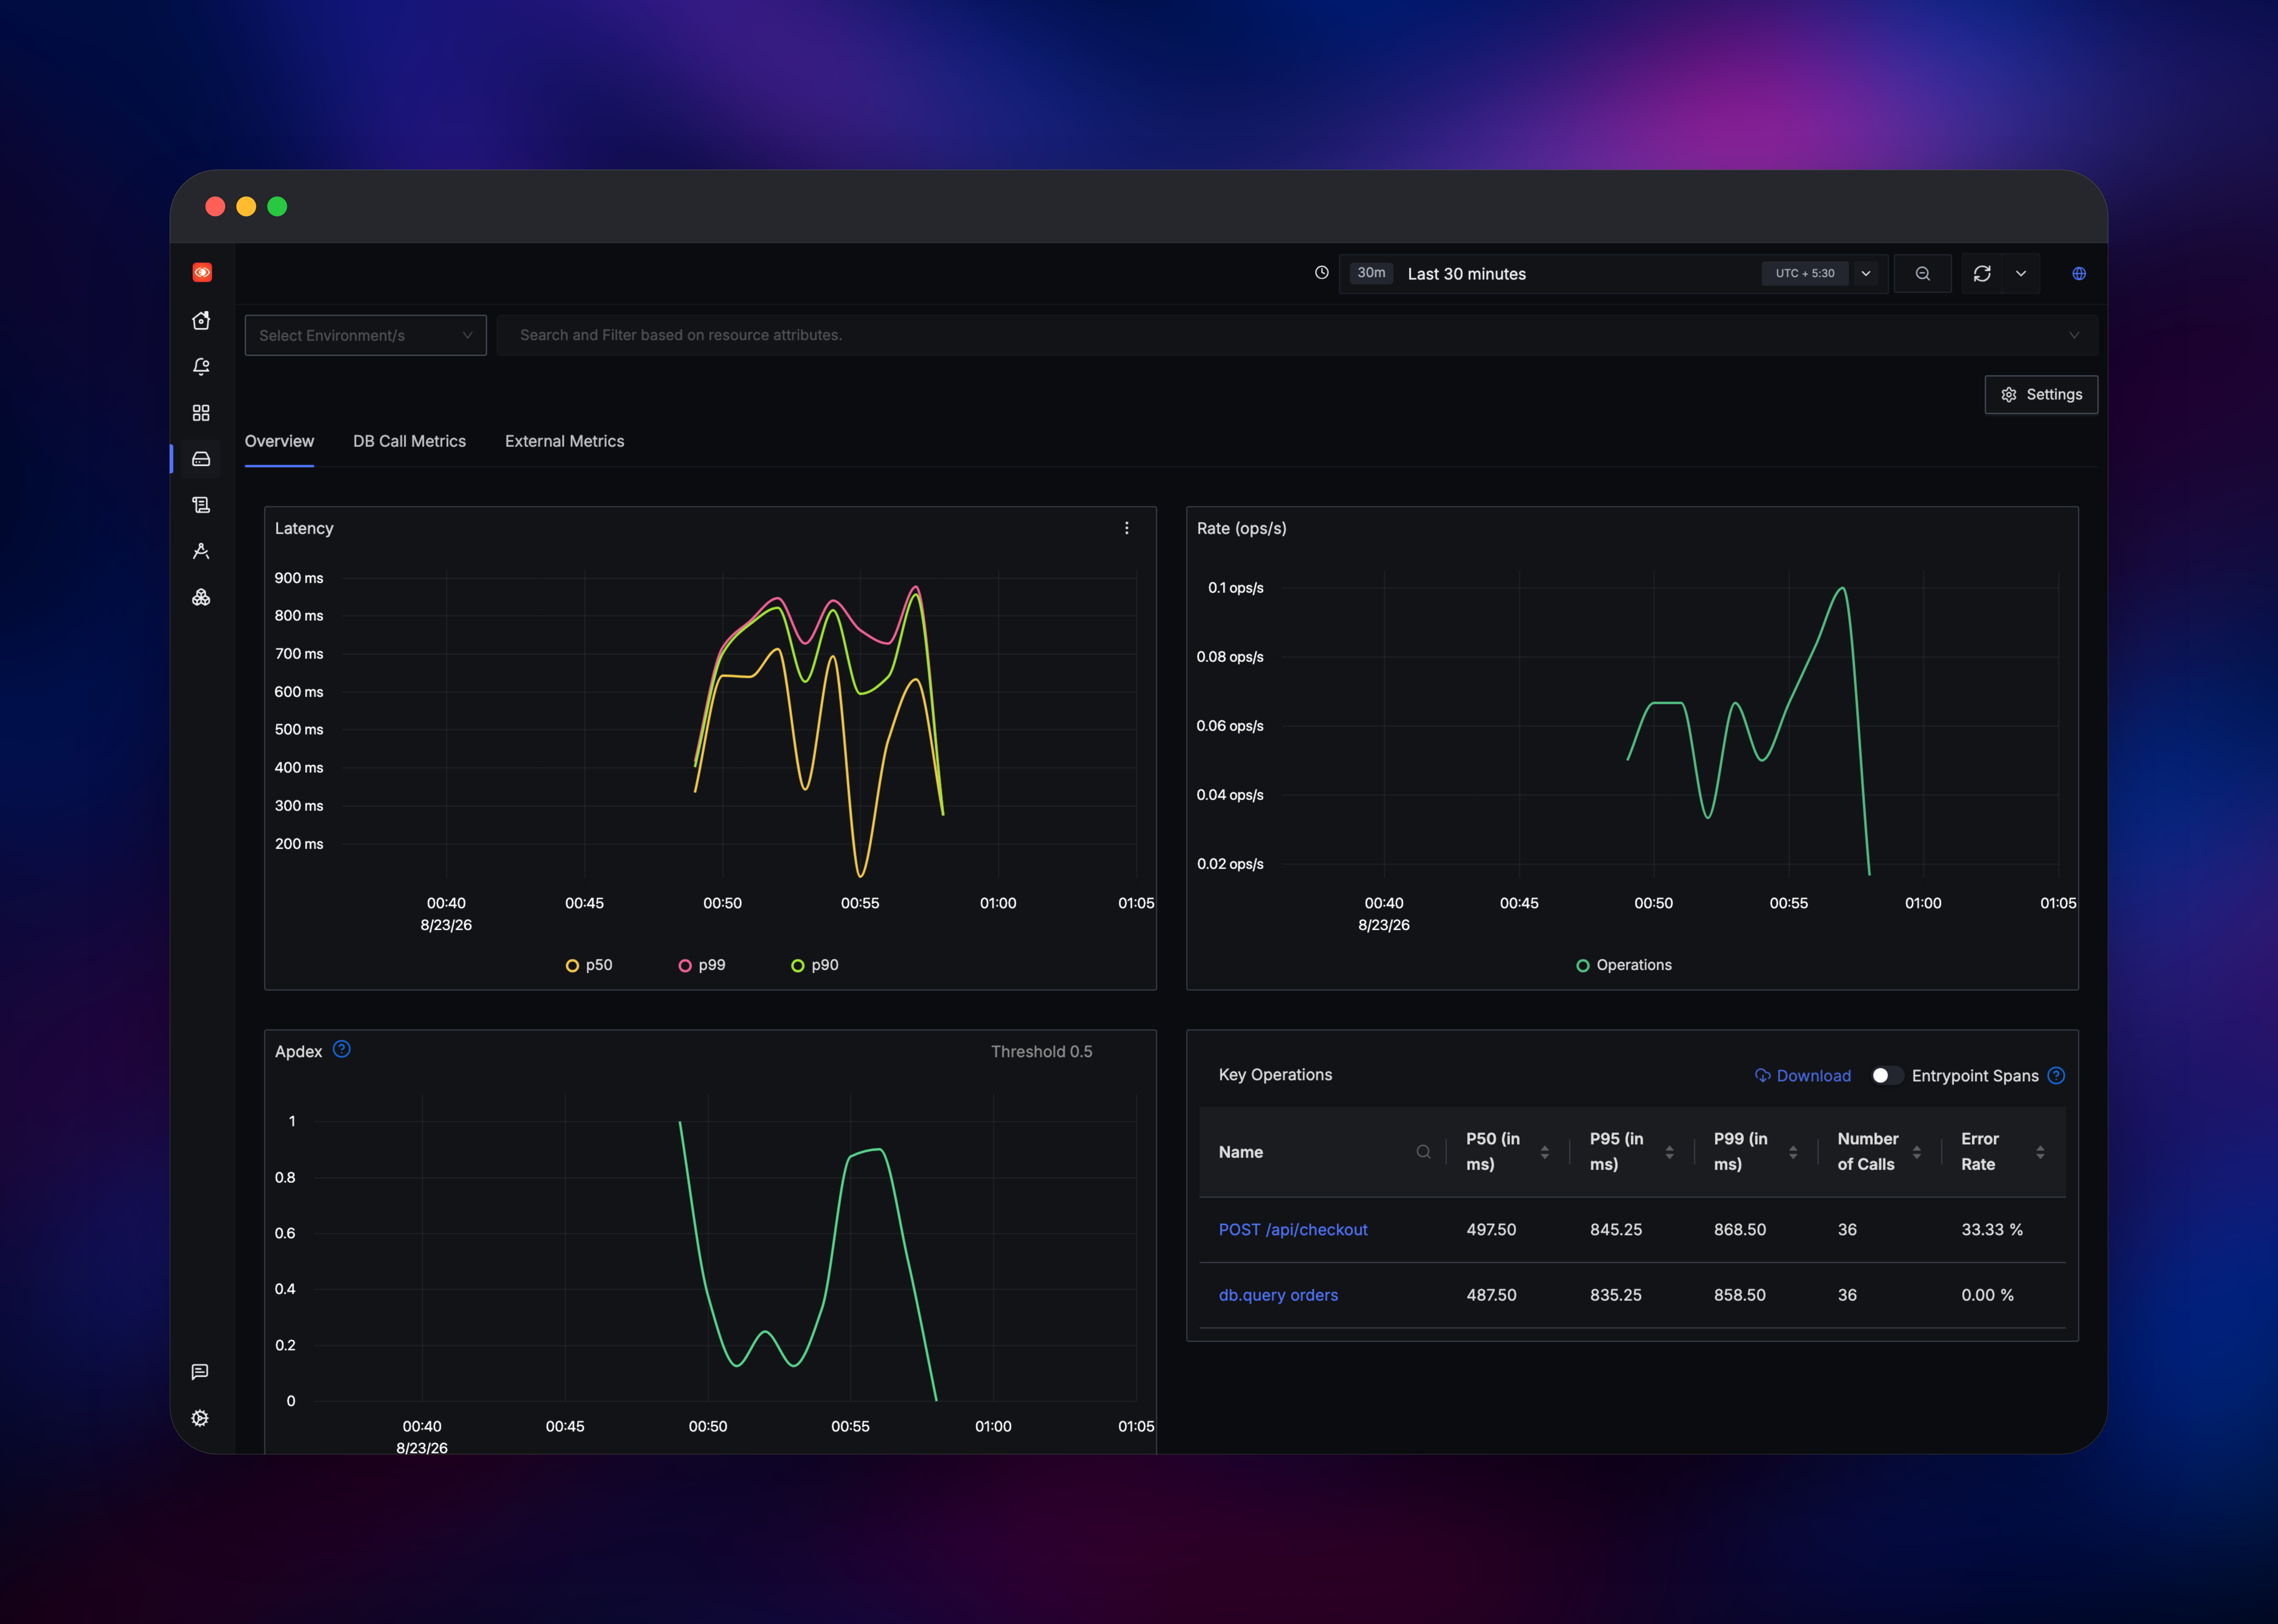
Task: Open the Infrastructure cubes icon in sidebar
Action: click(x=201, y=597)
